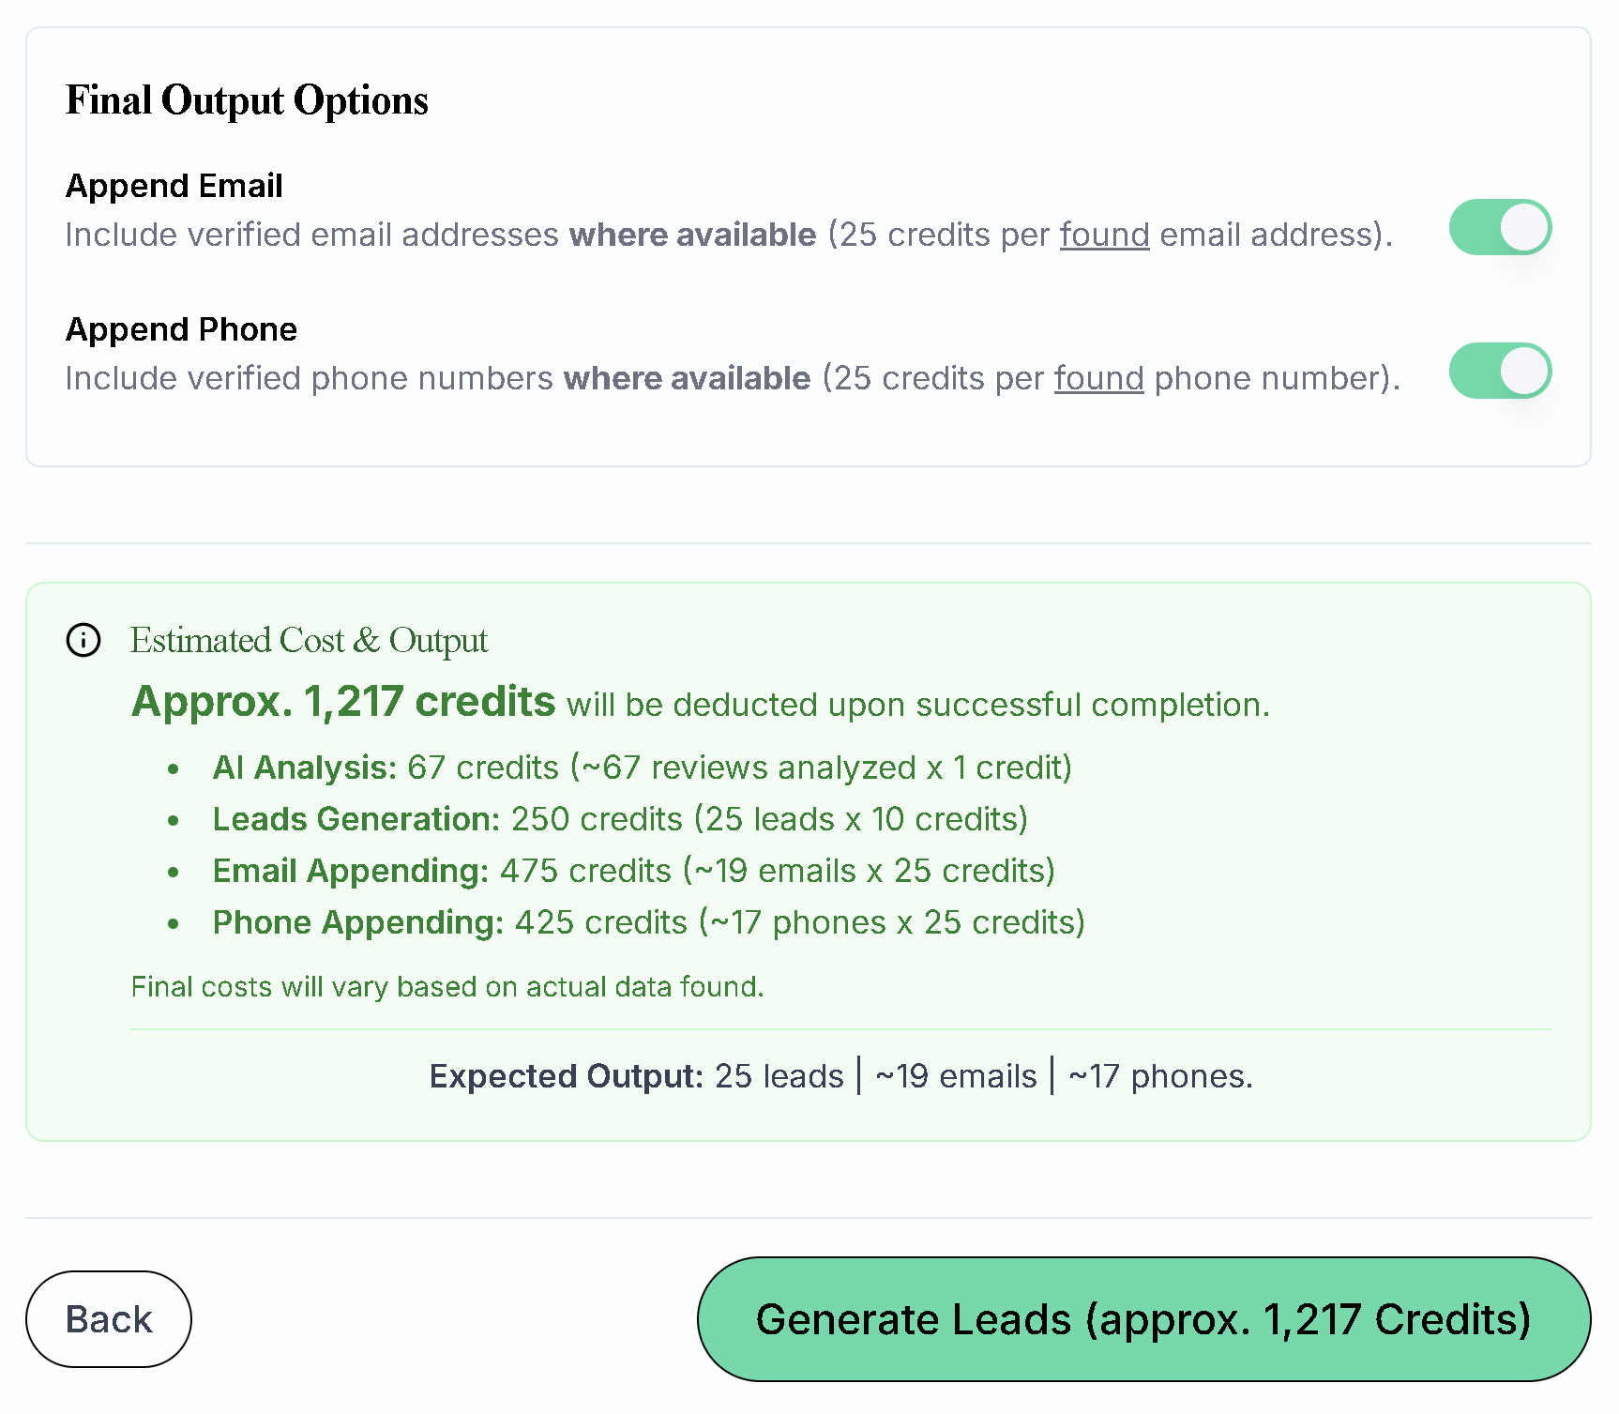1619x1414 pixels.
Task: Select the Estimated Cost & Output title
Action: [309, 641]
